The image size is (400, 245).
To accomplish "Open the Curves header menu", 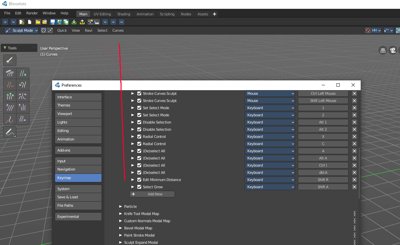I will [x=118, y=30].
